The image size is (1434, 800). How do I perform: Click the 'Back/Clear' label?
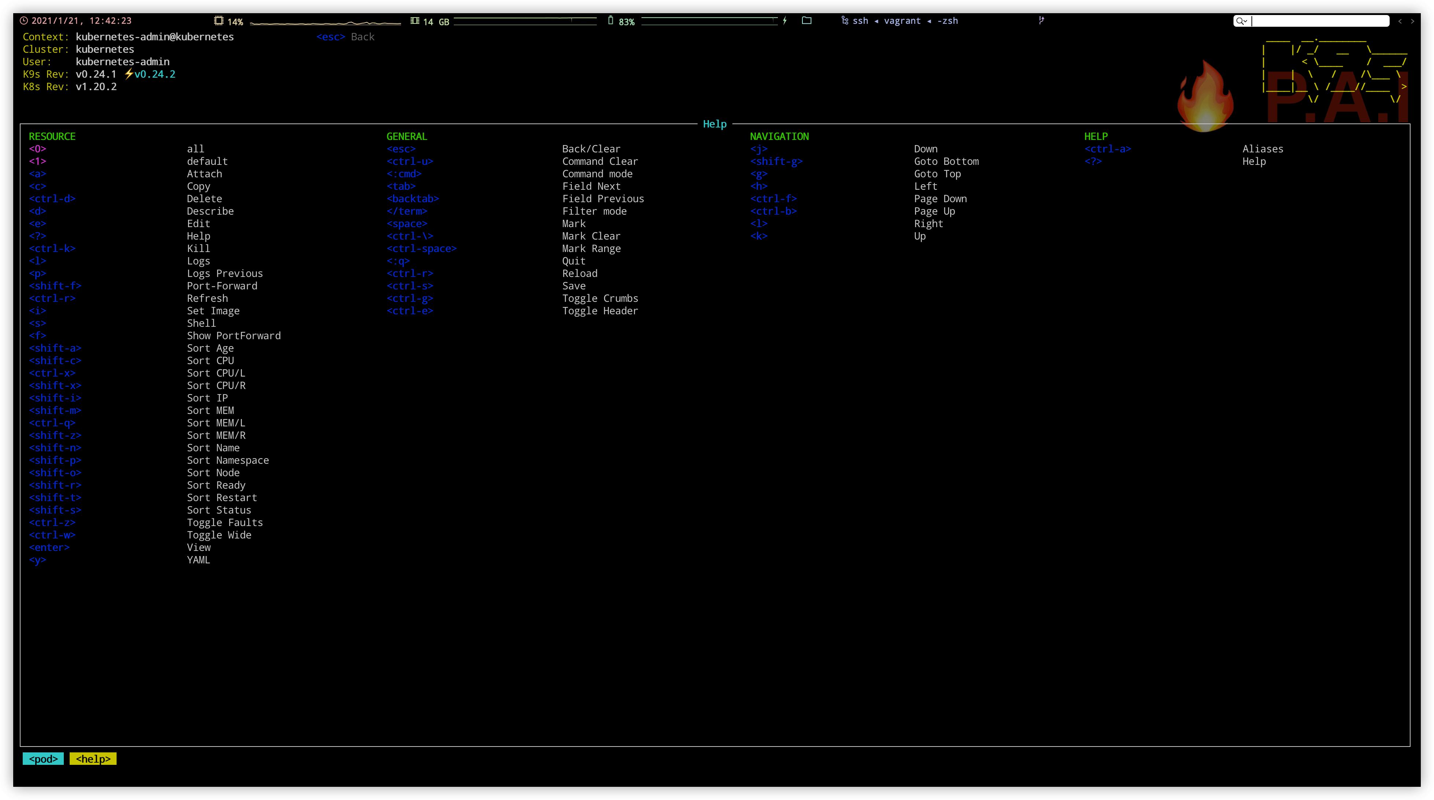click(591, 149)
